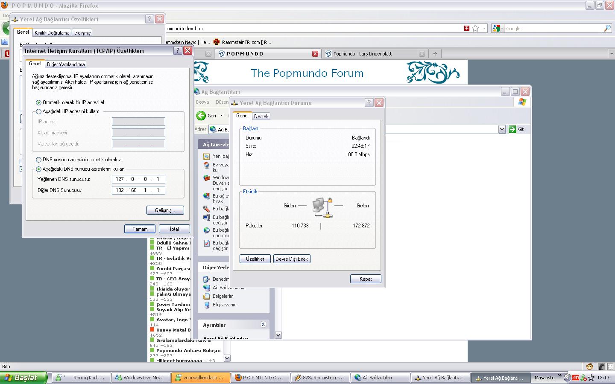Click help icon in Yerel Ağ Bağlantısı Durumu

tap(369, 103)
